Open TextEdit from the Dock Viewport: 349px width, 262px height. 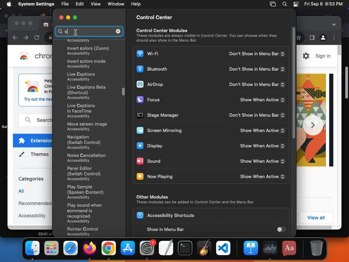[166, 248]
